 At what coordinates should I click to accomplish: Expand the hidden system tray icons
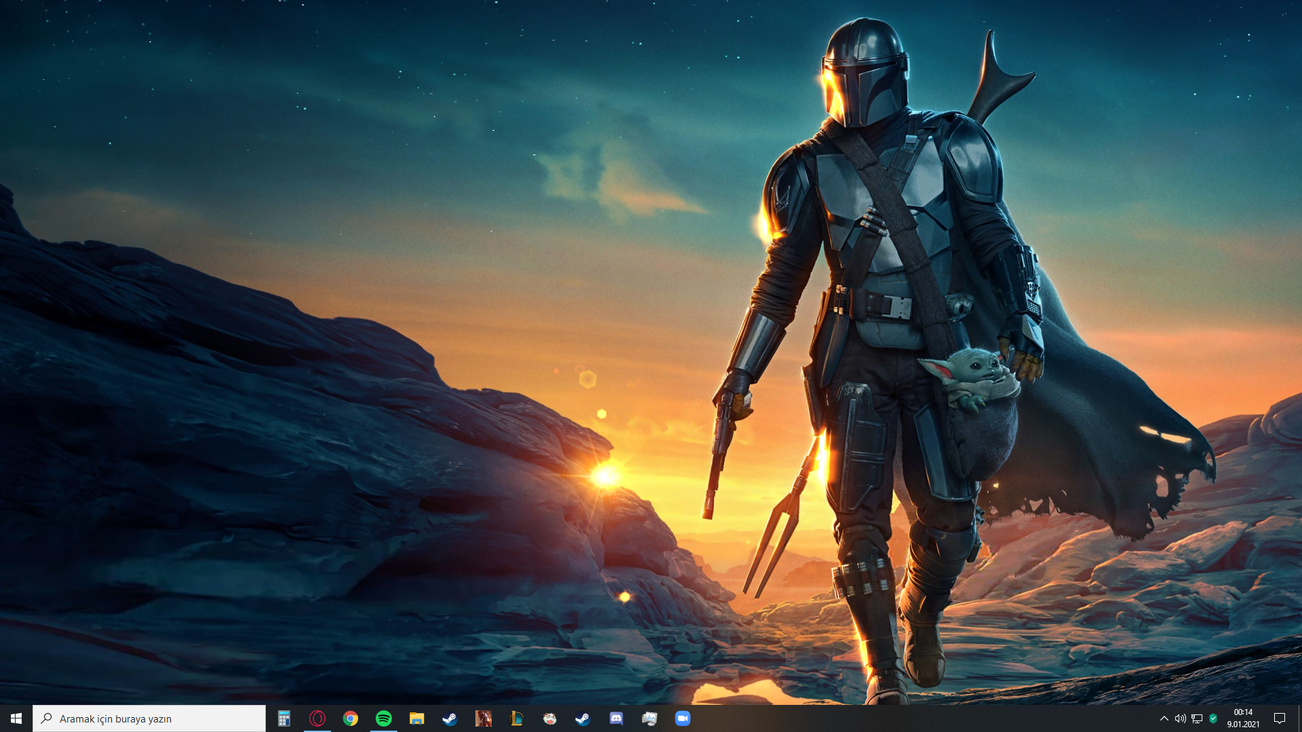point(1164,718)
